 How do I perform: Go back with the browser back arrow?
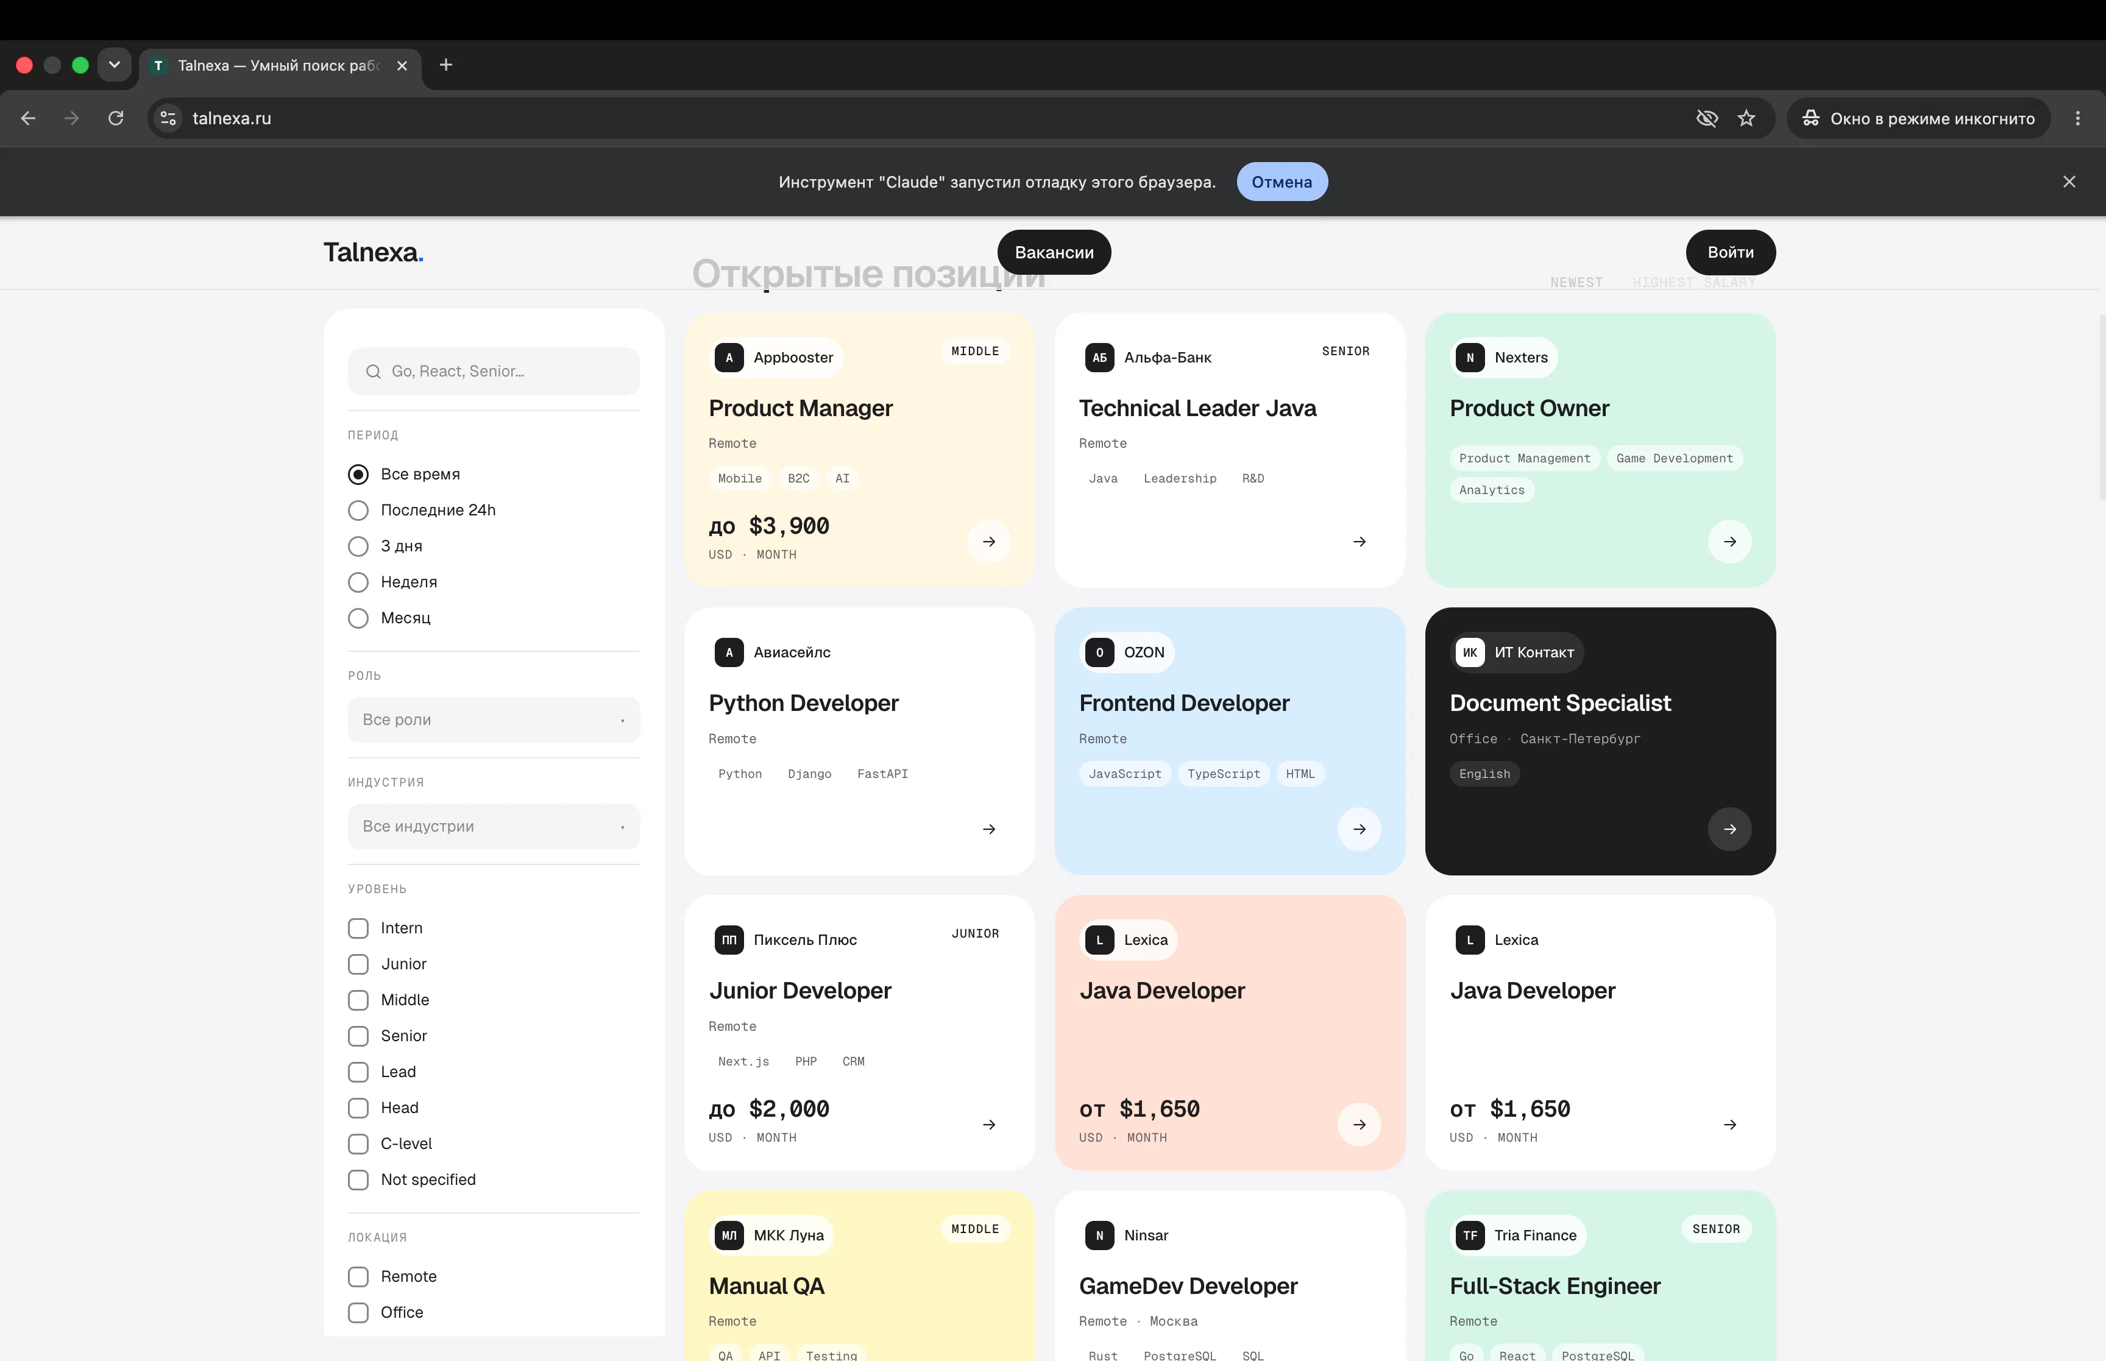click(x=28, y=118)
